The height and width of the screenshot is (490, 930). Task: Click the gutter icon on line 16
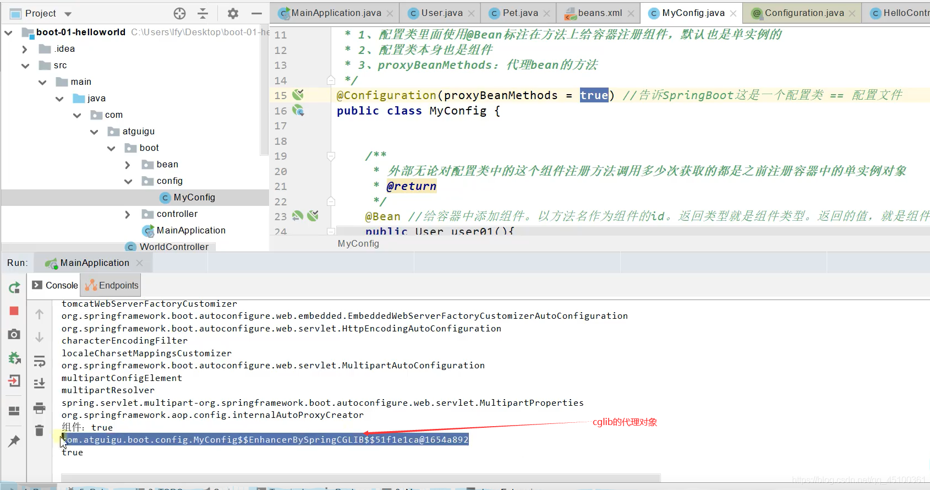(x=298, y=110)
